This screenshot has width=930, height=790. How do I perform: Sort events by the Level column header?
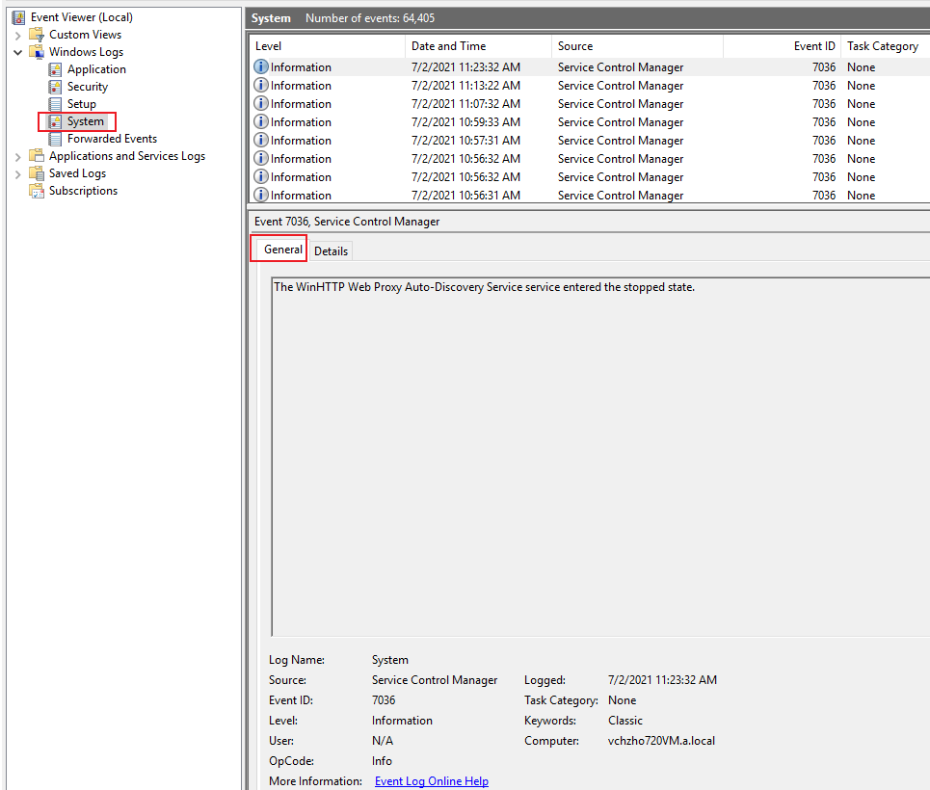[x=268, y=45]
